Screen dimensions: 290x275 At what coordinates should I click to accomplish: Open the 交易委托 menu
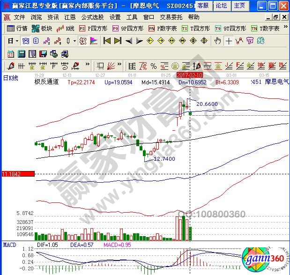click(x=171, y=17)
